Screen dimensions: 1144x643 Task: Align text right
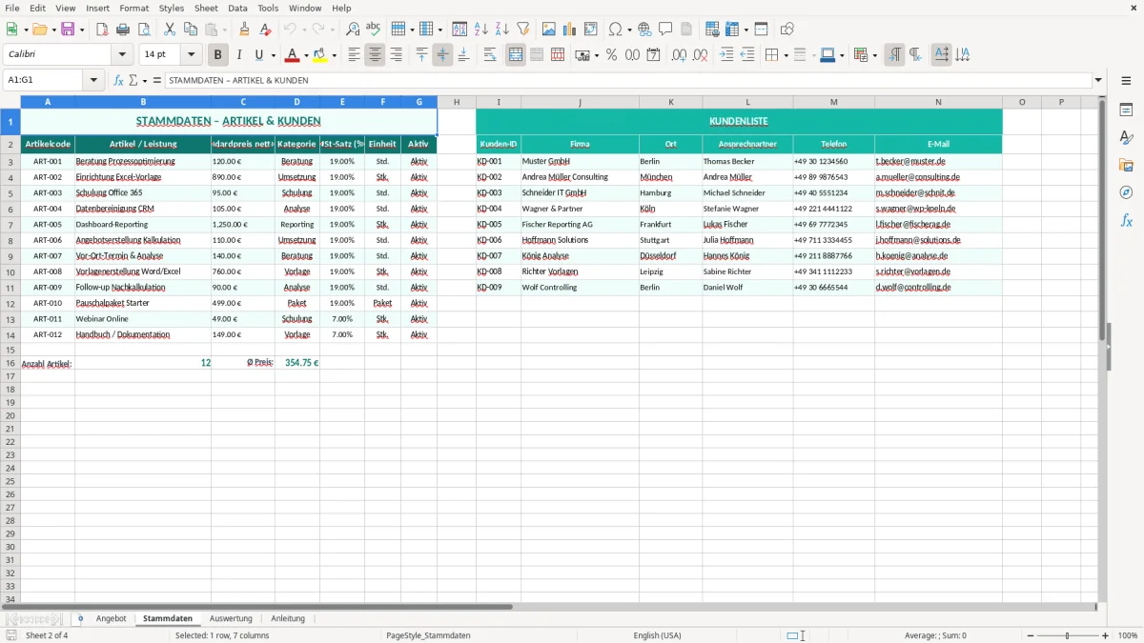[x=396, y=55]
